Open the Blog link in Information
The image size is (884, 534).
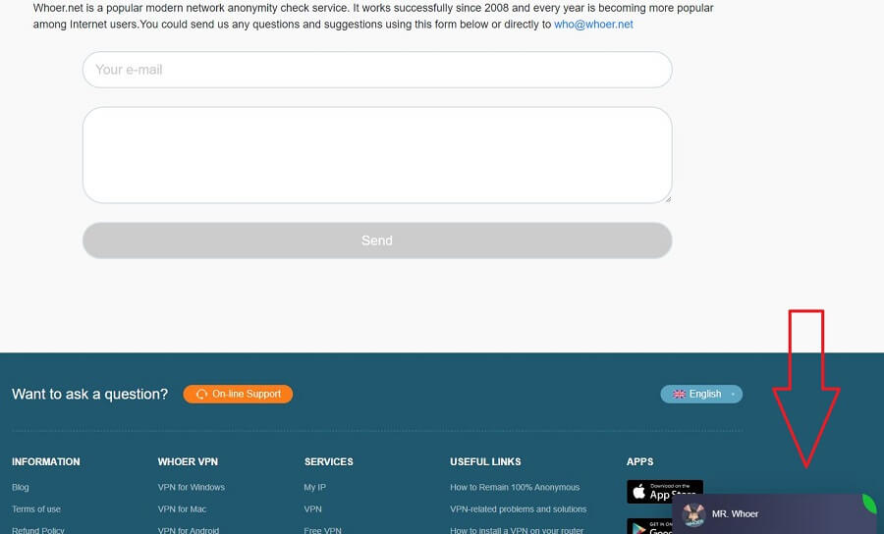[21, 487]
